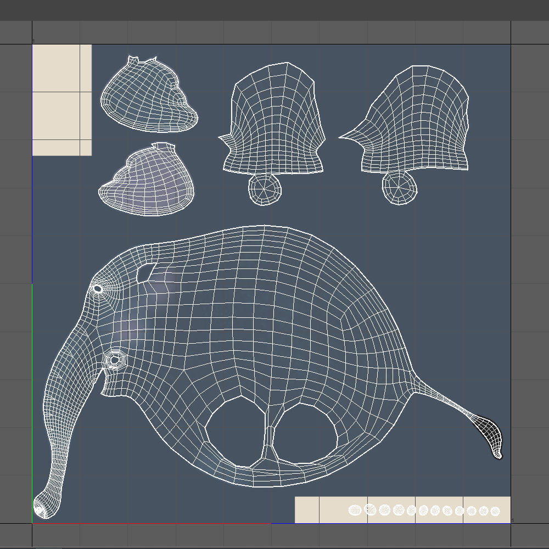Select the round foot sole under right leg
Viewport: 549px width, 549px height.
tap(400, 188)
